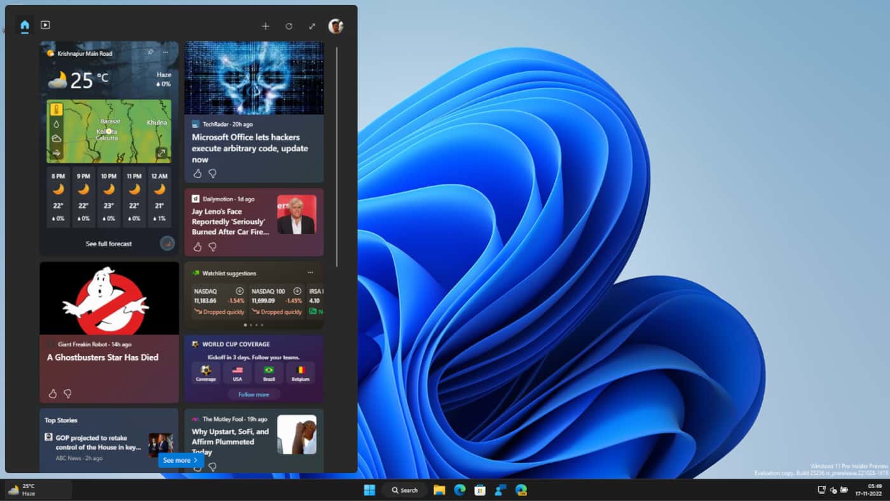Viewport: 890px width, 501px height.
Task: Click the NASDAQ 100 11,699.09 value
Action: (263, 301)
